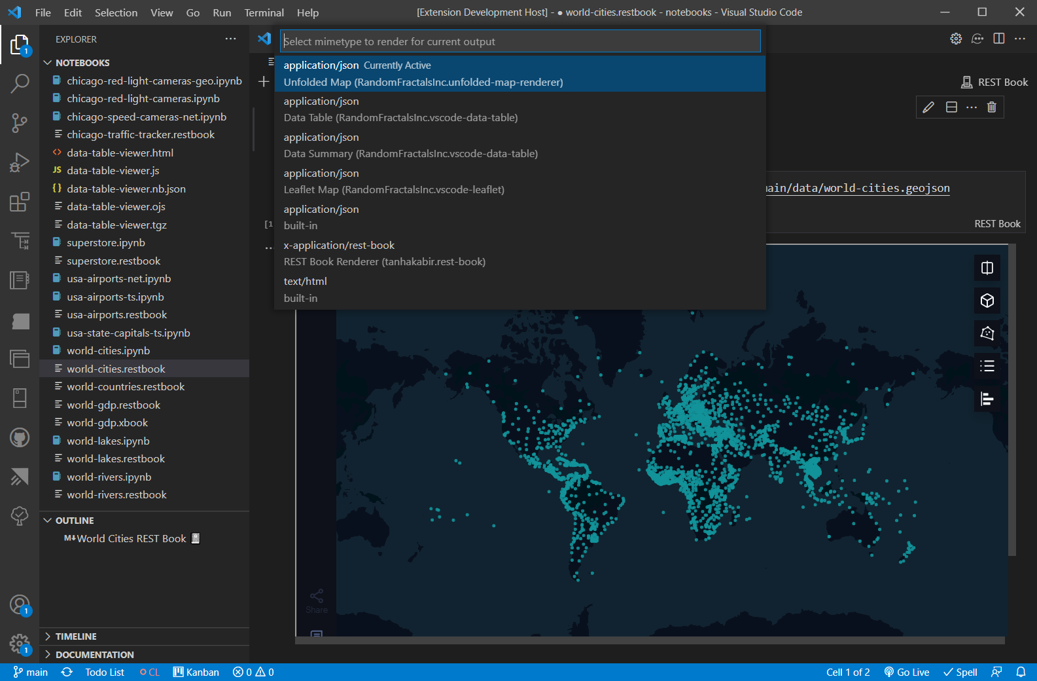
Task: Choose Data Table renderer option
Action: (520, 109)
